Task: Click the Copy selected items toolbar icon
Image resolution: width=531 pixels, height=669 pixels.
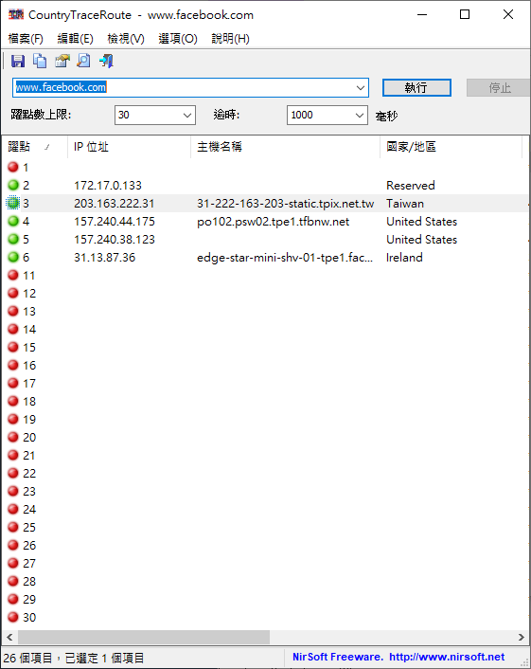Action: [x=40, y=61]
